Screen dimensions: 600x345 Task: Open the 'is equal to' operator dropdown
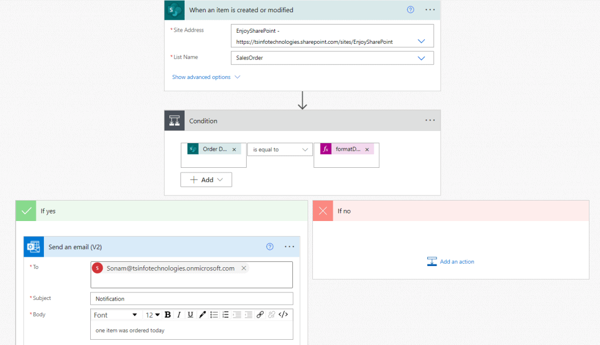click(x=280, y=149)
